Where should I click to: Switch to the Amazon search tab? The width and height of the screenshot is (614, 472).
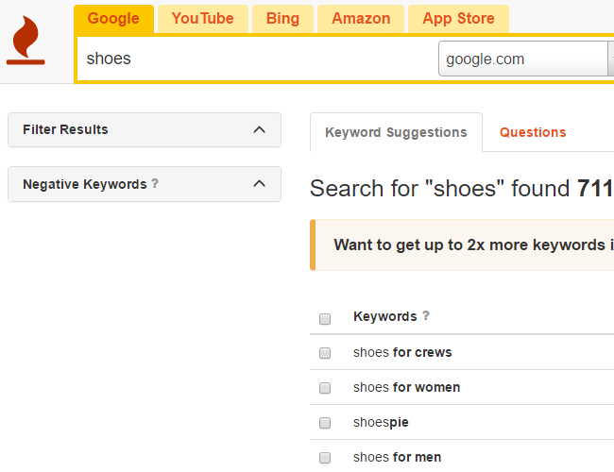tap(361, 19)
